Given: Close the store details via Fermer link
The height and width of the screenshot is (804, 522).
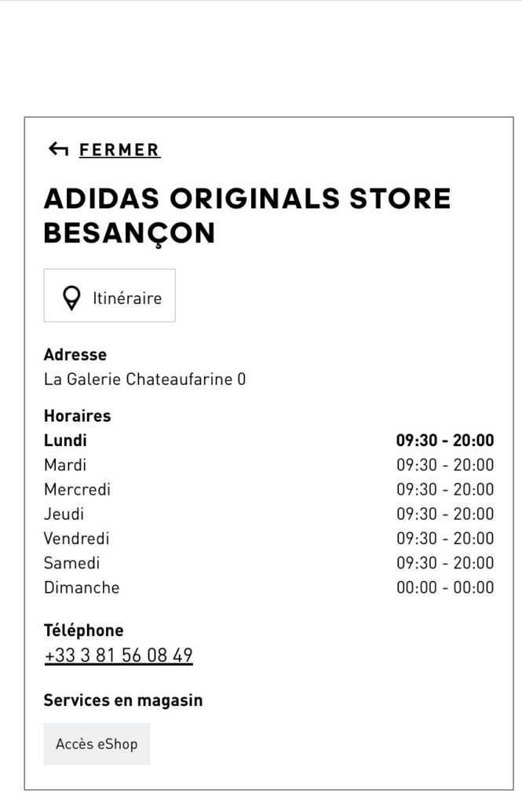Looking at the screenshot, I should coord(119,150).
